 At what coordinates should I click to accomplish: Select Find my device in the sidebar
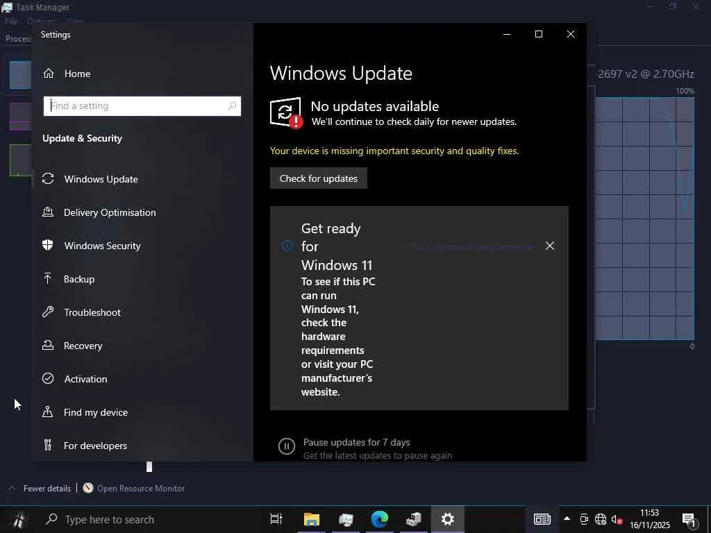[x=85, y=412]
